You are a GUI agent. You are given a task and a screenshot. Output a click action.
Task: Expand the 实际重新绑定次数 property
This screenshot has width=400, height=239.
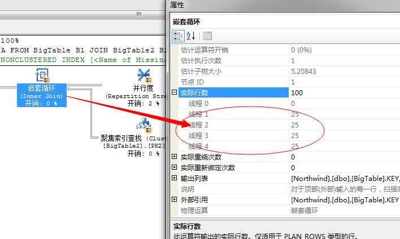click(175, 167)
